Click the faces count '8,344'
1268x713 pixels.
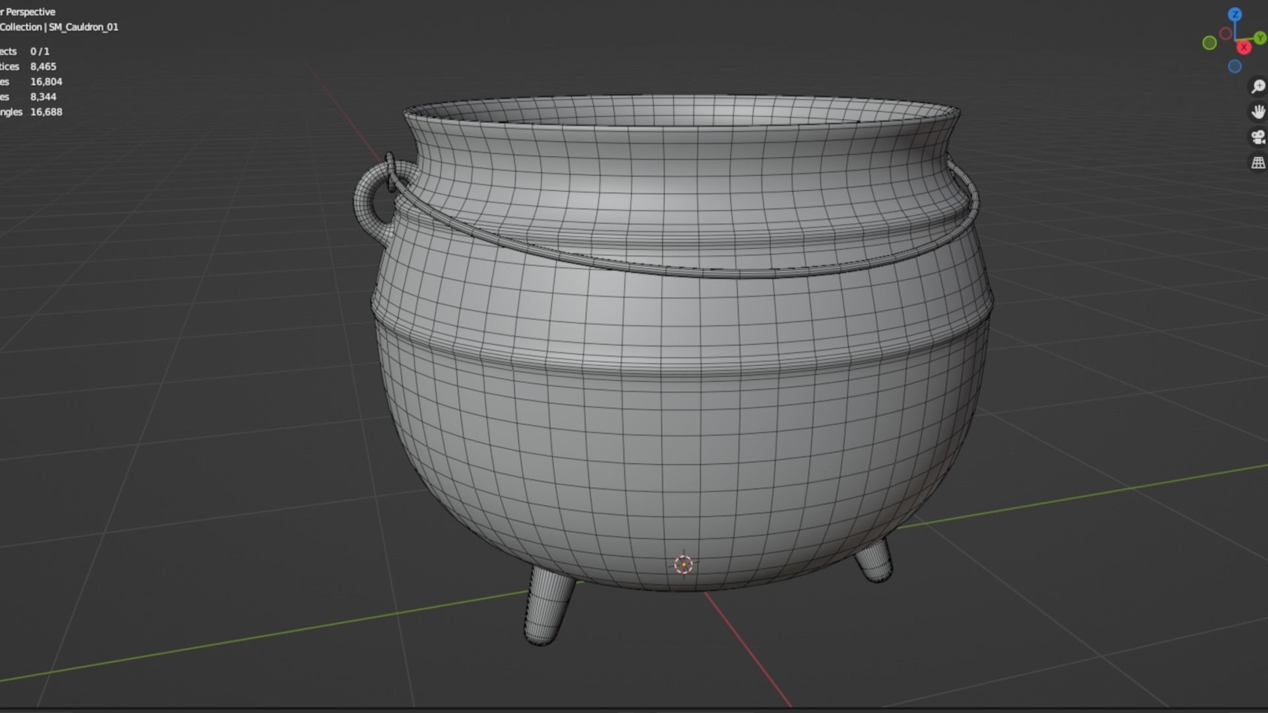[x=43, y=97]
